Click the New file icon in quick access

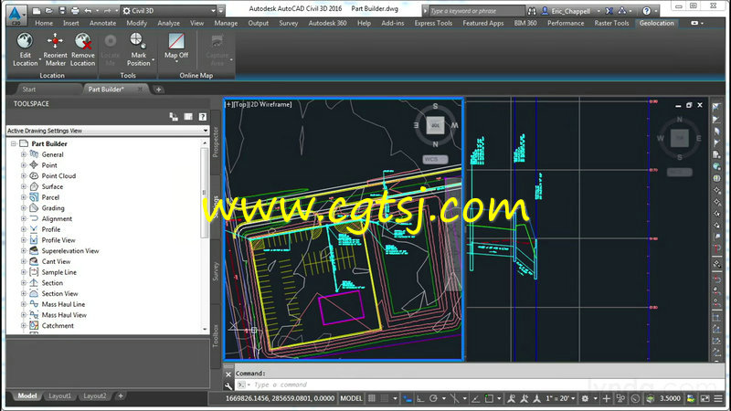pyautogui.click(x=37, y=10)
